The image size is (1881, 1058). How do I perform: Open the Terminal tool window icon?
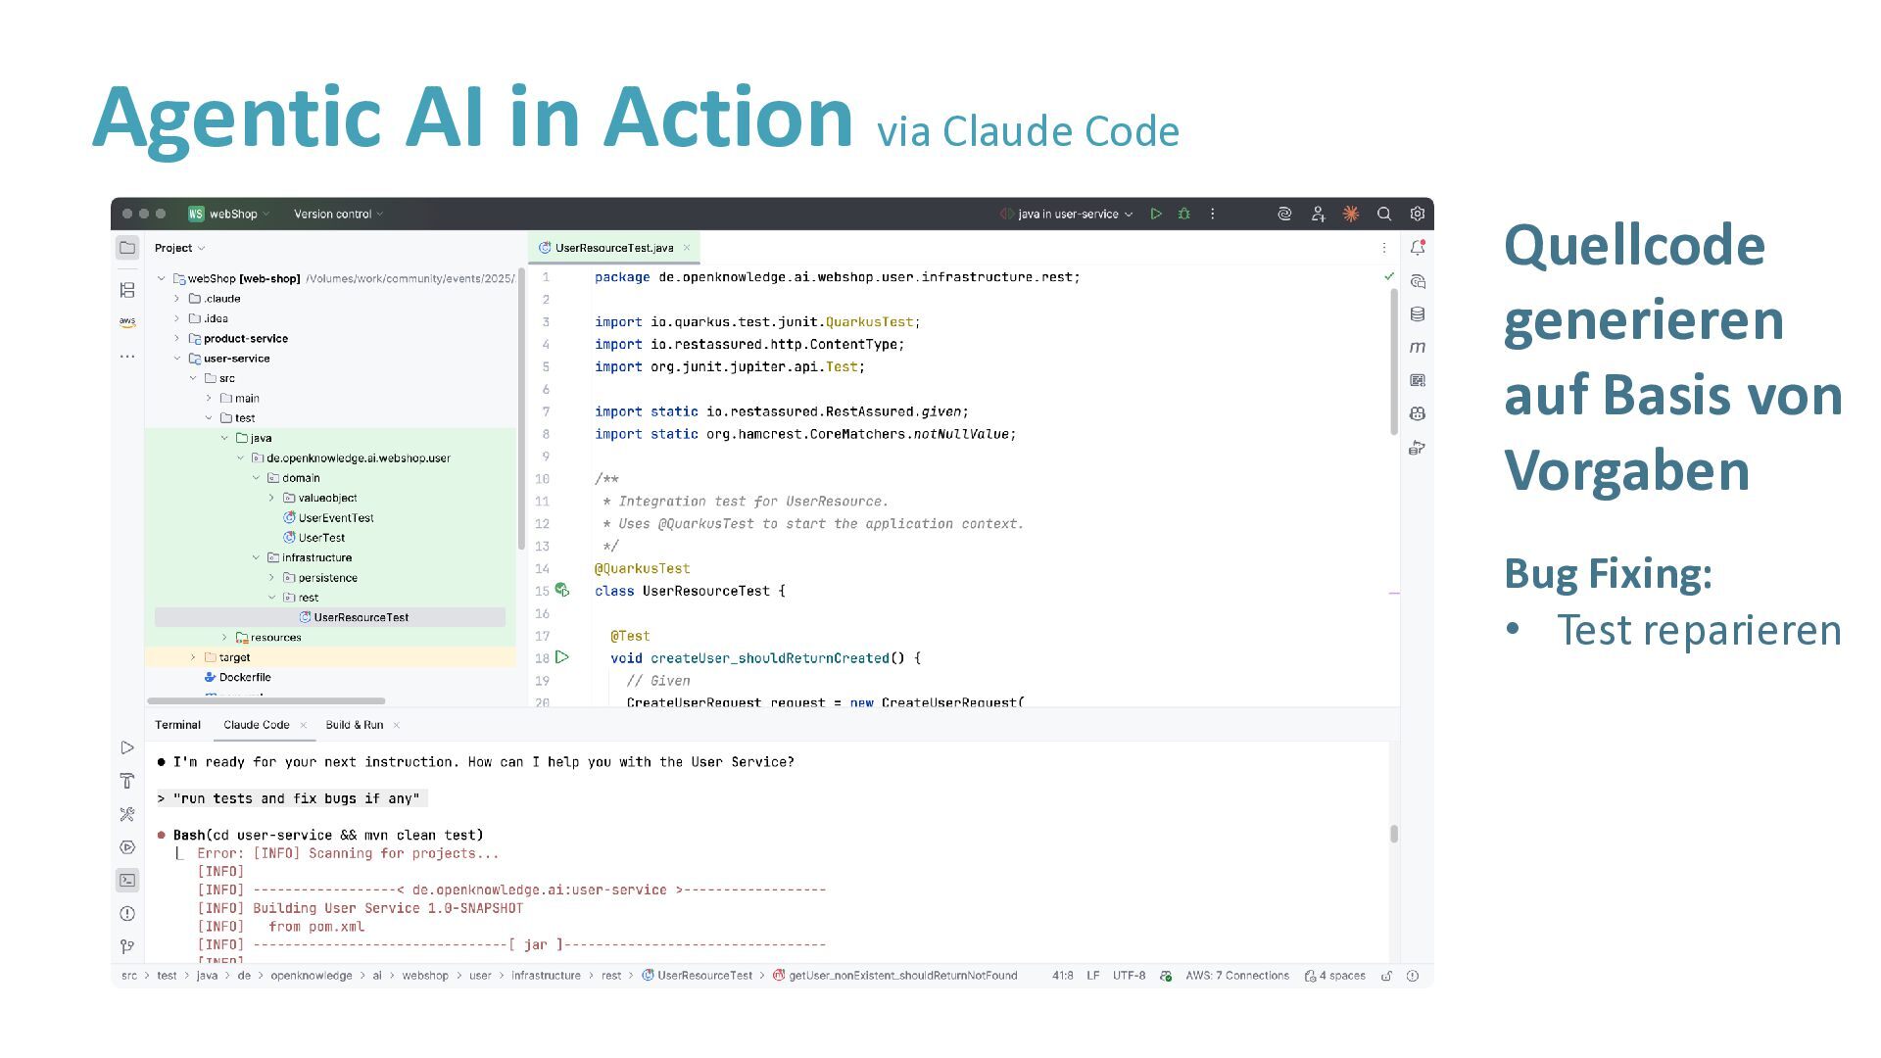coord(127,880)
